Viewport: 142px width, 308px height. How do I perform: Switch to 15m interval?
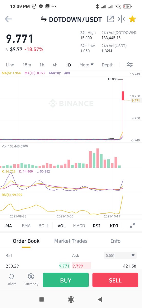(x=27, y=65)
